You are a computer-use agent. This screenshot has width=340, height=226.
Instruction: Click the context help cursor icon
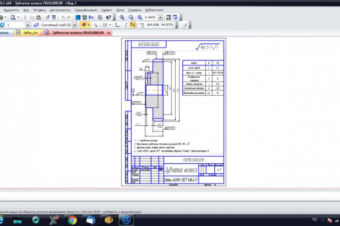coord(109,17)
